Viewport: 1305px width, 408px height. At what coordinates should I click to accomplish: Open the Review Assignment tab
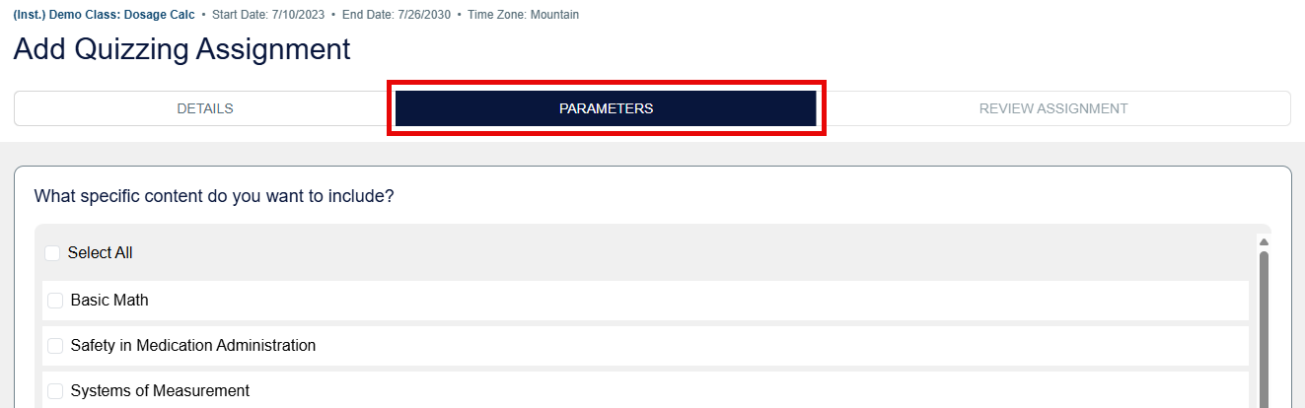pyautogui.click(x=1052, y=108)
